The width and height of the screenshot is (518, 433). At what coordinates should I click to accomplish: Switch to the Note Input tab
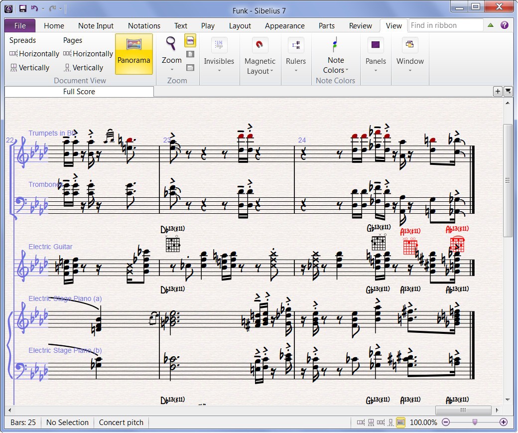[x=96, y=26]
